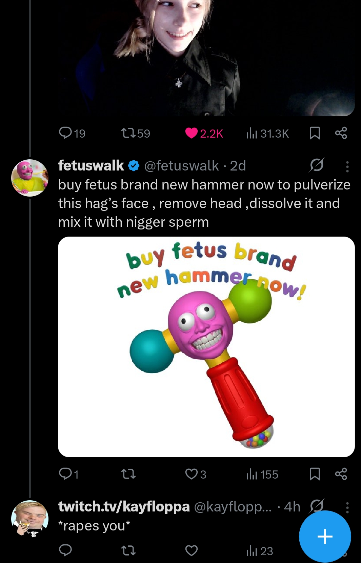Open more options on kayfloppa's reply

click(x=347, y=507)
